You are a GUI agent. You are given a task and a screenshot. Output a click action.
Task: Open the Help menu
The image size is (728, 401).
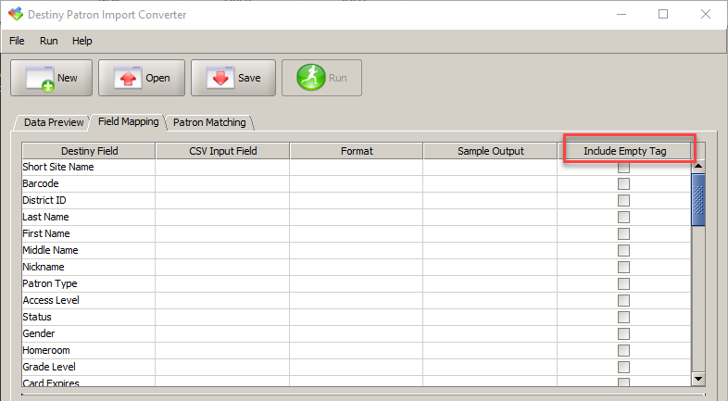click(x=82, y=41)
